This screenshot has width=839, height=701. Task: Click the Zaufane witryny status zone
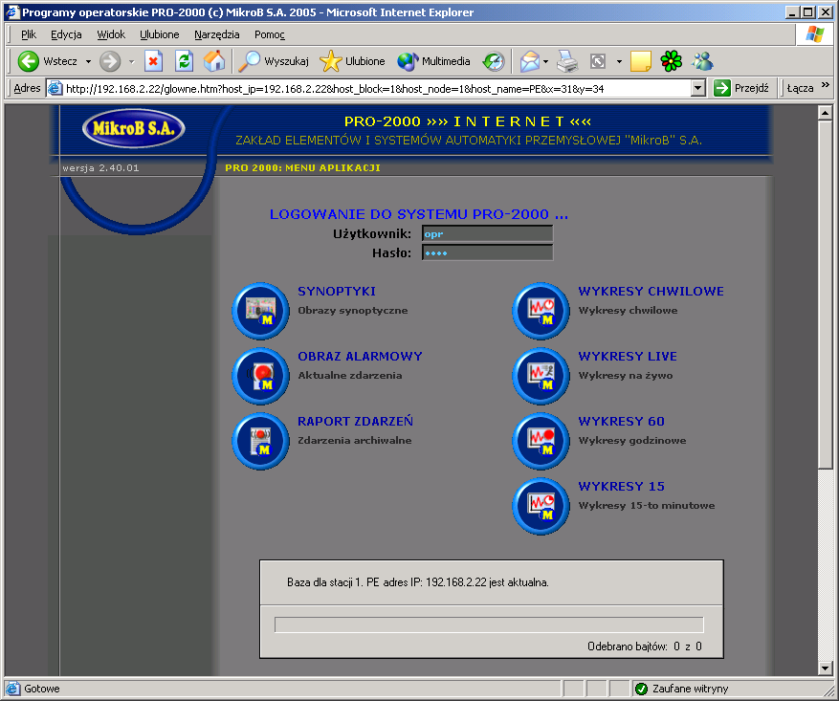tap(682, 689)
